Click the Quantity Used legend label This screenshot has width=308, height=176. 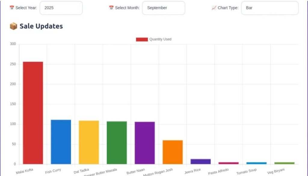click(160, 39)
